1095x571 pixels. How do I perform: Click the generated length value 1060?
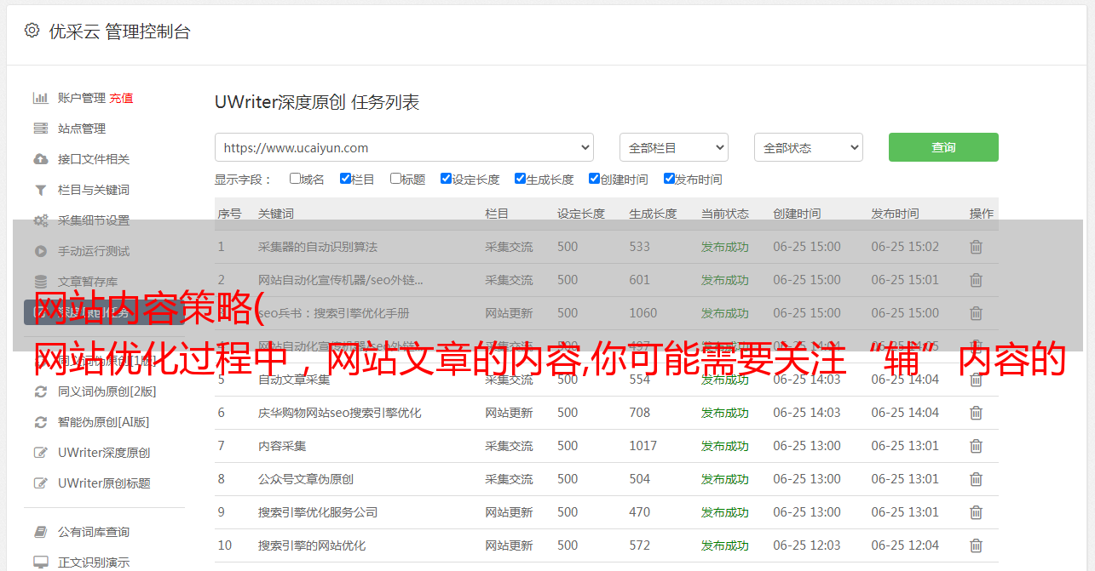coord(643,313)
